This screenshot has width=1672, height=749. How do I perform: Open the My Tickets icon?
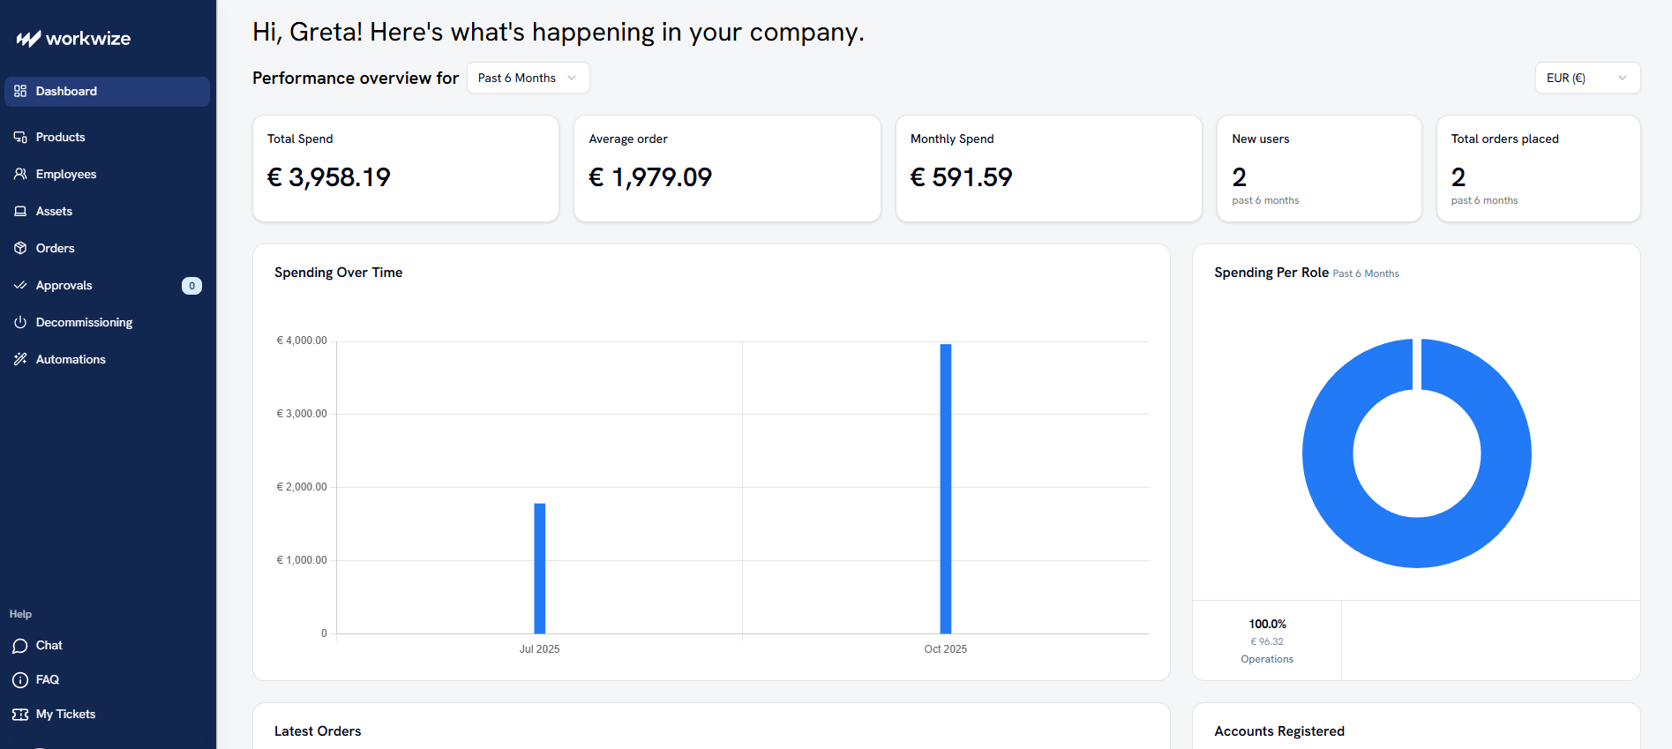pos(20,715)
